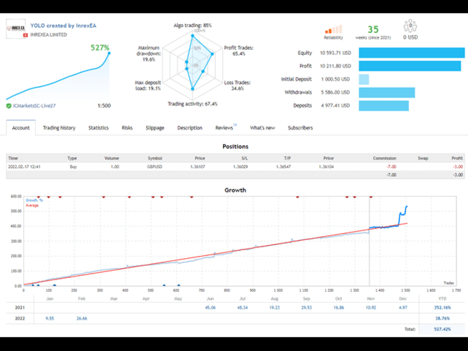Switch to the Statistics tab
Viewport: 468px width, 351px height.
(x=98, y=128)
